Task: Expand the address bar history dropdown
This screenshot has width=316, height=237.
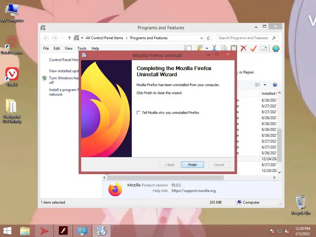Action: [x=202, y=38]
